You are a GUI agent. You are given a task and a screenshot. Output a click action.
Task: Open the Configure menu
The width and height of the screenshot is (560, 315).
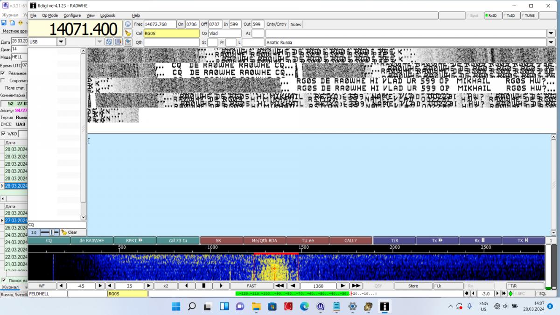coord(72,15)
